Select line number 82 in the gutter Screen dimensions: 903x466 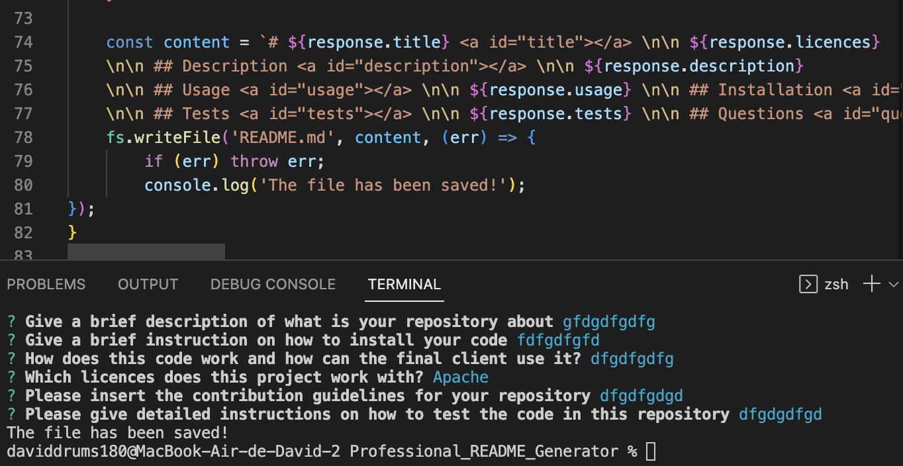[x=23, y=232]
